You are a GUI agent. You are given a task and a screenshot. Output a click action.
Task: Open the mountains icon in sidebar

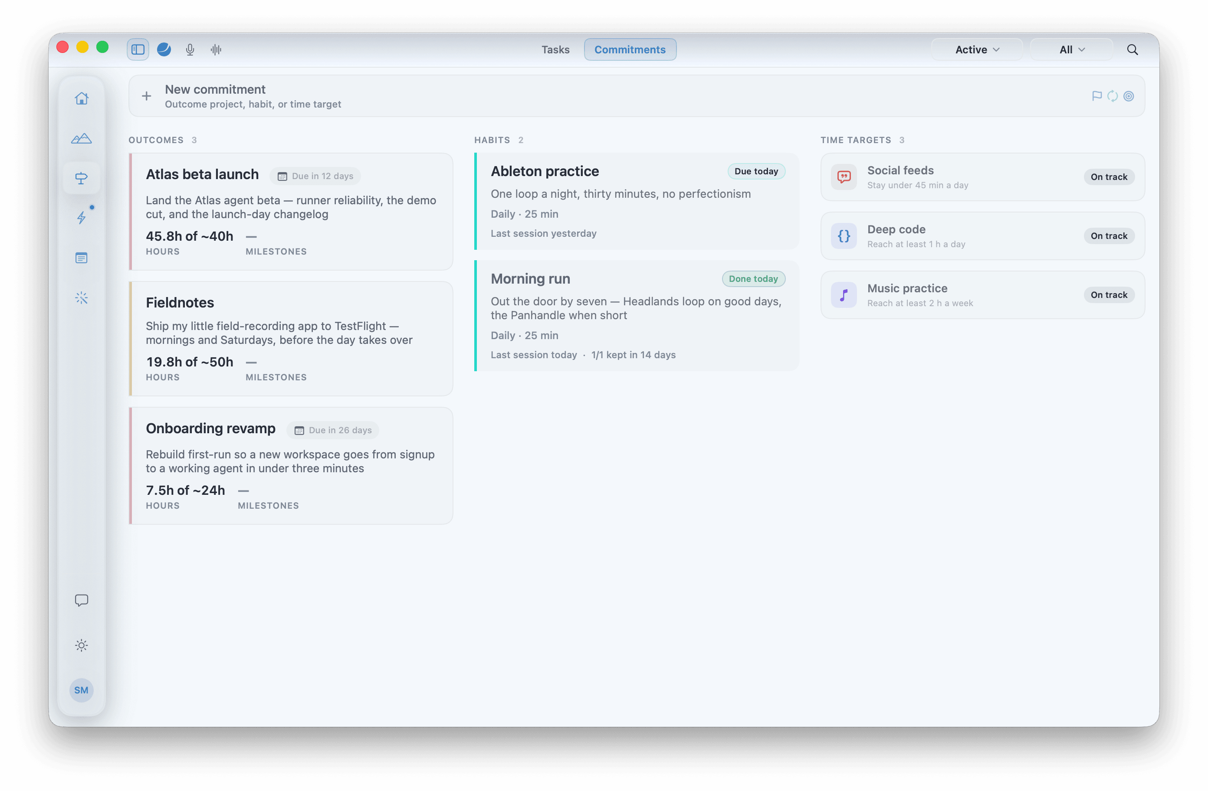[x=81, y=138]
